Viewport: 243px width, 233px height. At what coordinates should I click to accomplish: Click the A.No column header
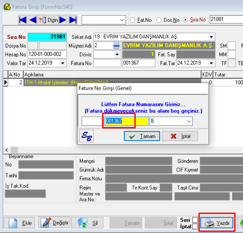tap(15, 75)
